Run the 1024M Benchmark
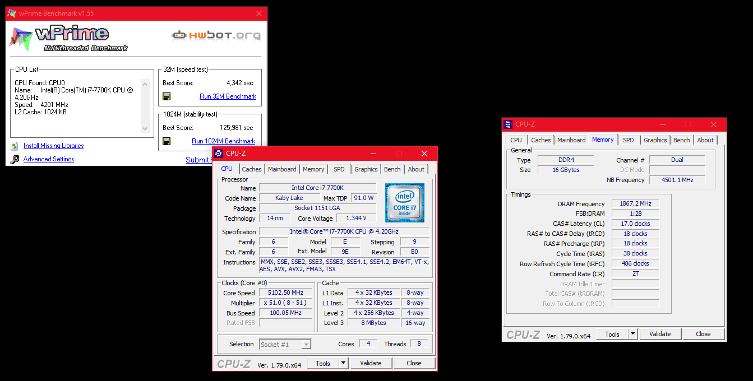The width and height of the screenshot is (753, 381). point(223,141)
